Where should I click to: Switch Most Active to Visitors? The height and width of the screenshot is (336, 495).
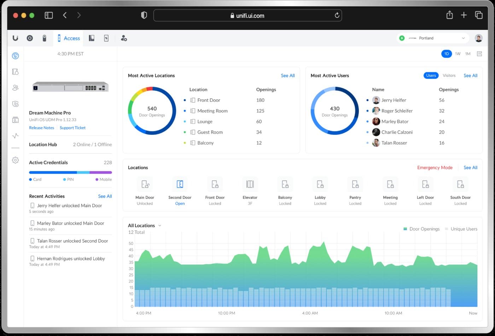[449, 76]
